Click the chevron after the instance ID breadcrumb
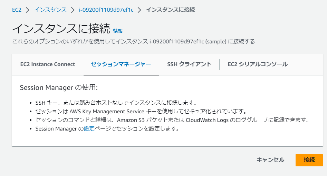 tap(140, 10)
